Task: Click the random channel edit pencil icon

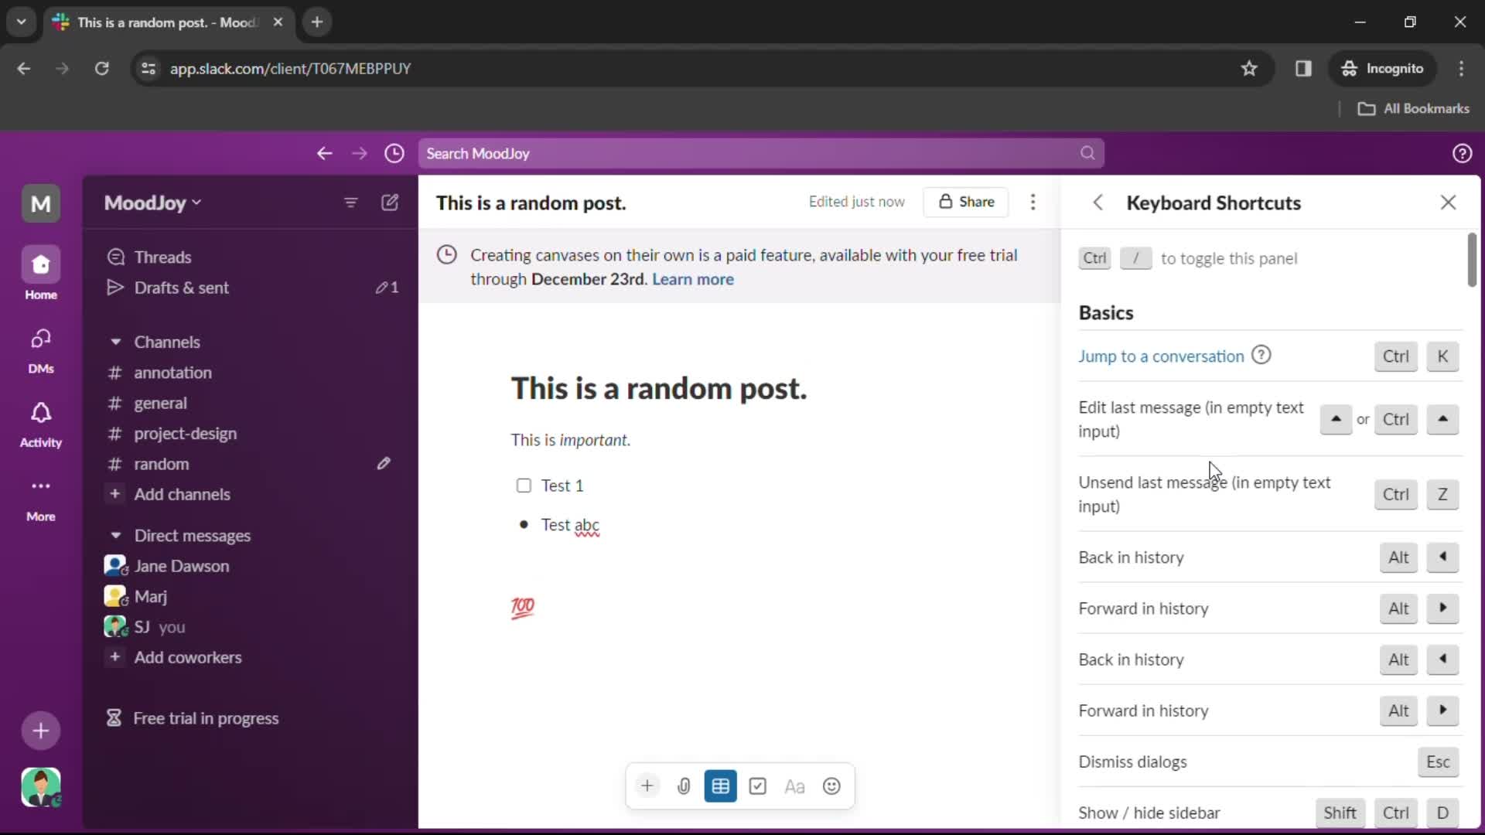Action: (x=384, y=463)
